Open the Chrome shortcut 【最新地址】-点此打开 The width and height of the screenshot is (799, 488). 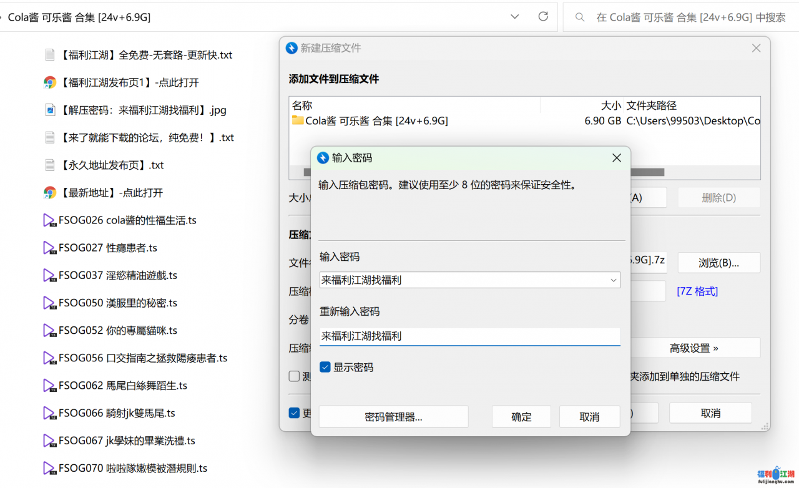tap(50, 193)
